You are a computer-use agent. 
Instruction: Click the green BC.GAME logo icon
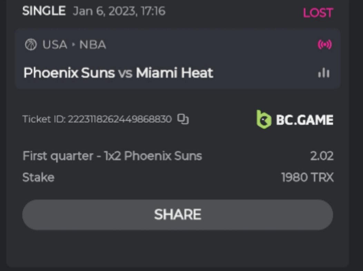click(x=264, y=120)
